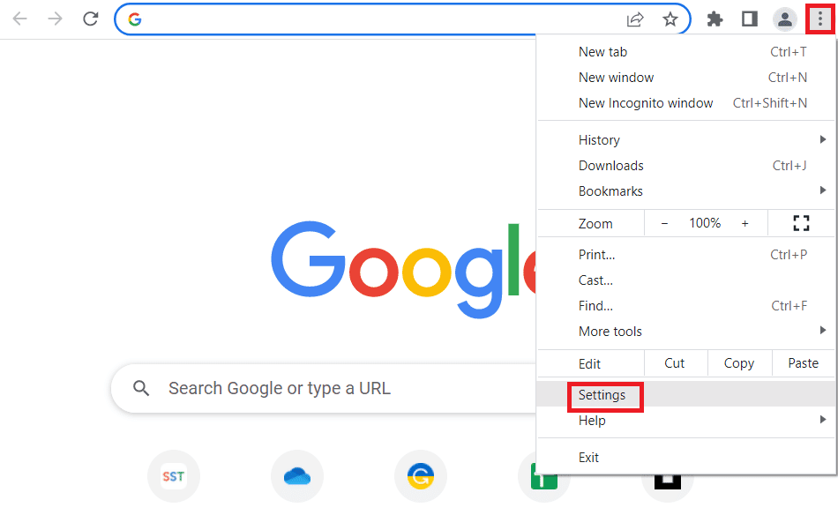
Task: Enter fullscreen mode from Zoom row
Action: click(x=801, y=223)
